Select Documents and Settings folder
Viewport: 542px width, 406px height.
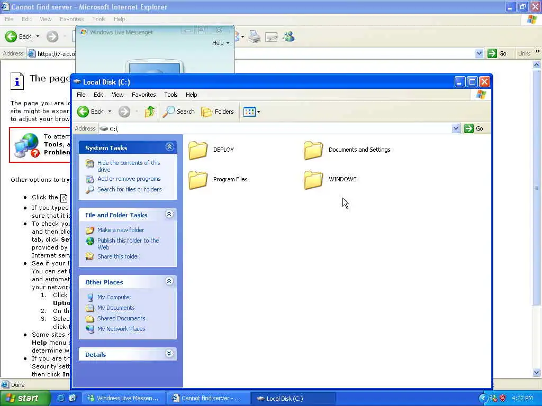(347, 150)
